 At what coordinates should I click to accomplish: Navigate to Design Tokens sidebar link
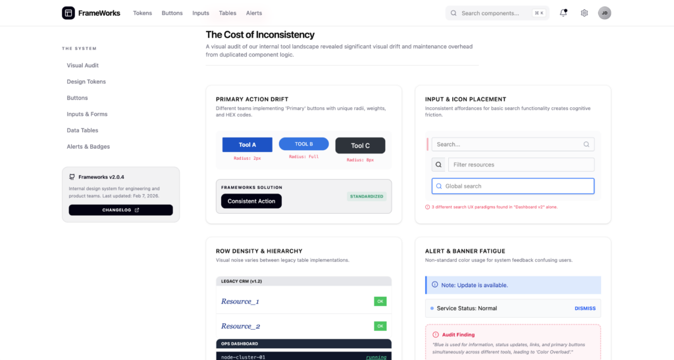pos(86,82)
